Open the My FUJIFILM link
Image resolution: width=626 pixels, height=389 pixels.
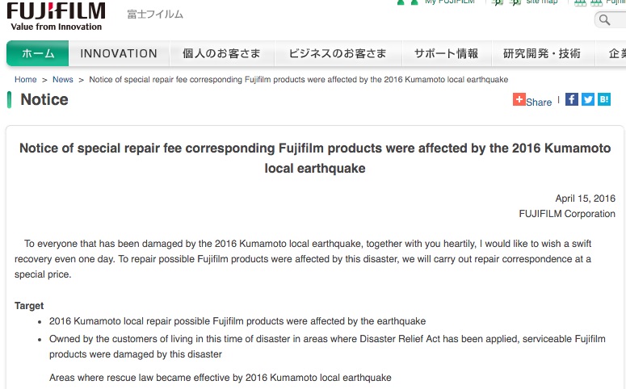[450, 2]
